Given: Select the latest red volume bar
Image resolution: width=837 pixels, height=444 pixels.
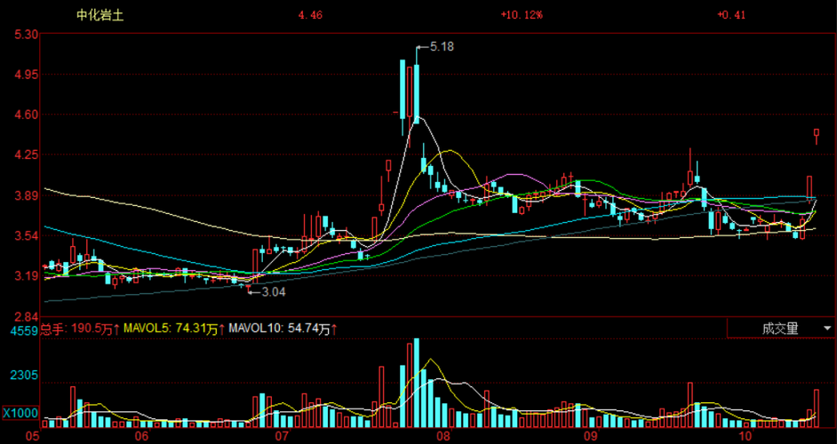Looking at the screenshot, I should (x=817, y=408).
